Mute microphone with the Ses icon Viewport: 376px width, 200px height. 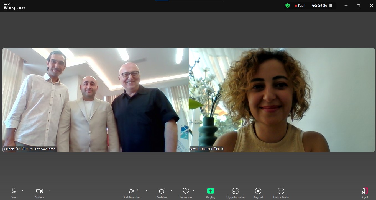(x=14, y=191)
